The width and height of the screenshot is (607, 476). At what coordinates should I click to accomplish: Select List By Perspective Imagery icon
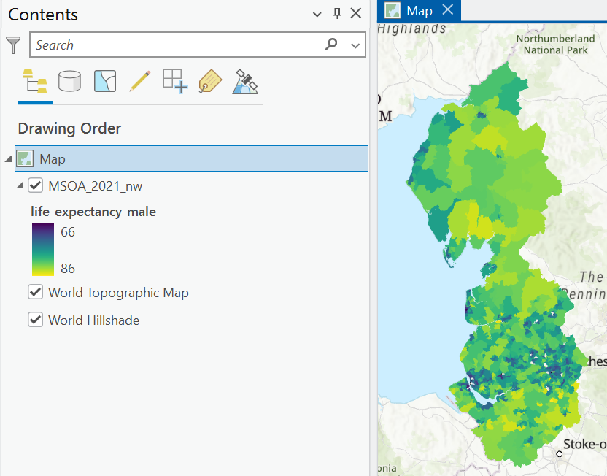click(245, 81)
